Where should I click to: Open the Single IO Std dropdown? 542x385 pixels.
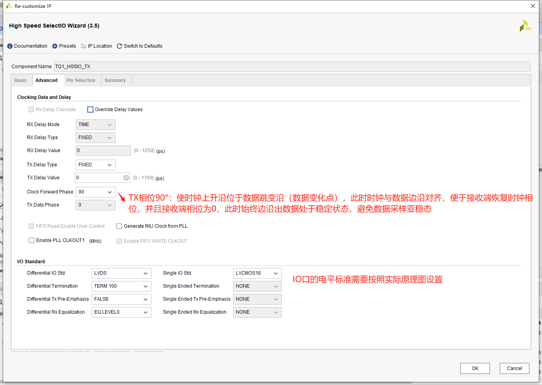tap(257, 273)
